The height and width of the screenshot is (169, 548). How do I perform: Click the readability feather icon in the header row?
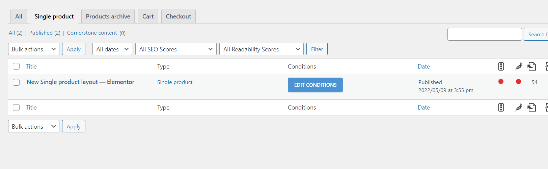coord(518,67)
